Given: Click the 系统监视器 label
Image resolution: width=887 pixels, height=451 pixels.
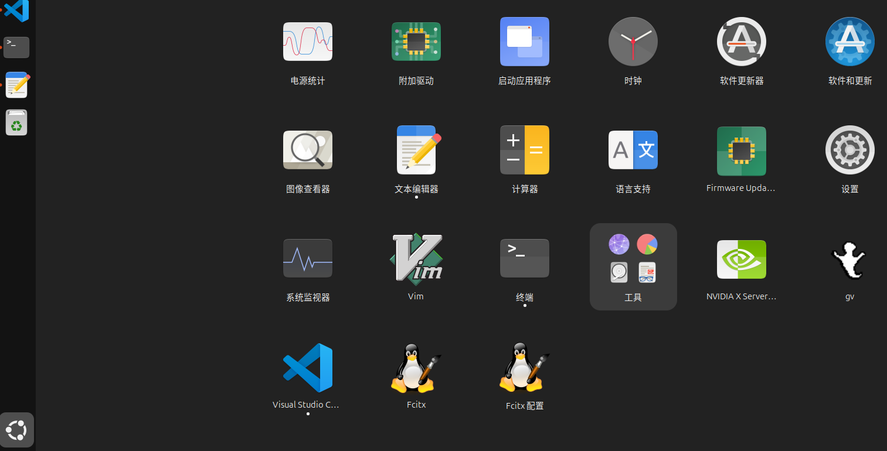Looking at the screenshot, I should coord(308,298).
